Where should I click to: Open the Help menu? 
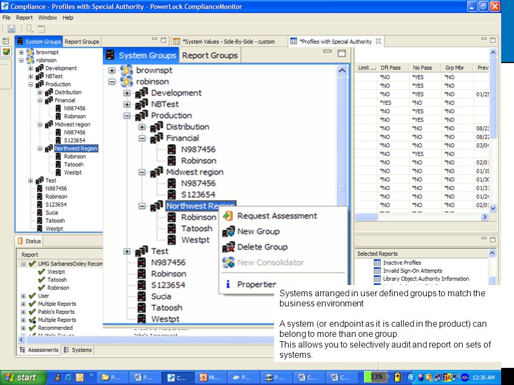pyautogui.click(x=68, y=18)
